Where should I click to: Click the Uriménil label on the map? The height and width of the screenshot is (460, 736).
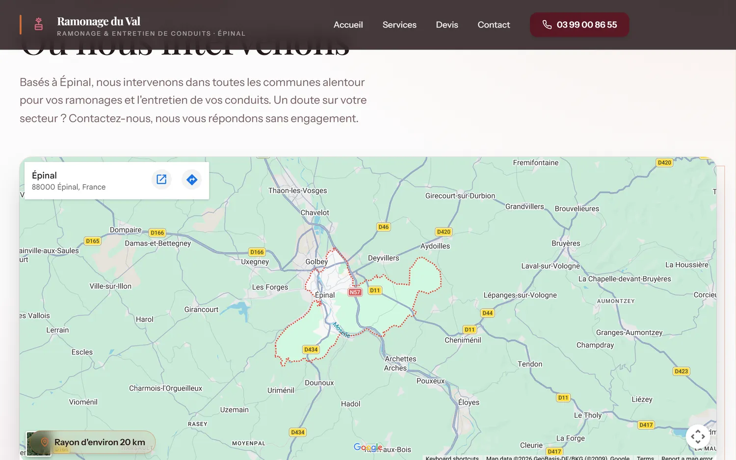tap(281, 390)
